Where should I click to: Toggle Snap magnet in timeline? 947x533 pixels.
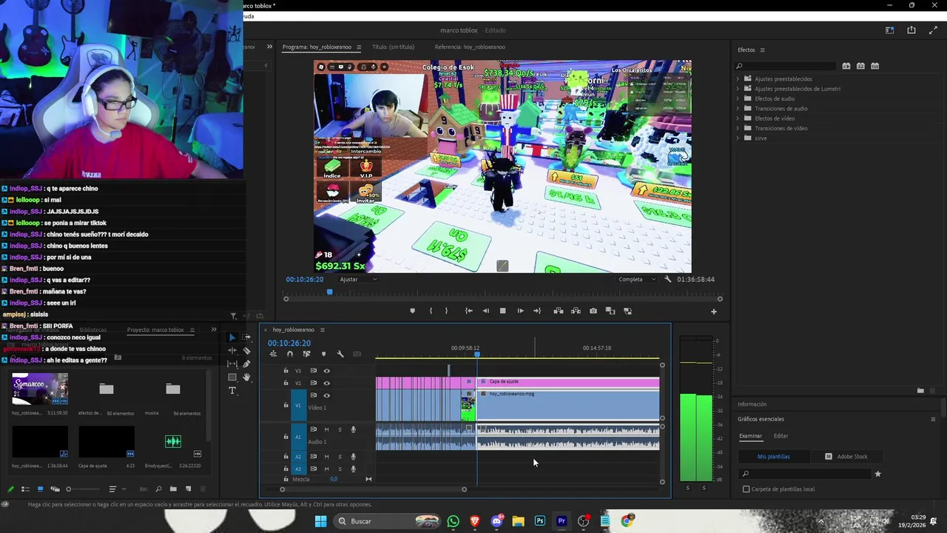(289, 354)
